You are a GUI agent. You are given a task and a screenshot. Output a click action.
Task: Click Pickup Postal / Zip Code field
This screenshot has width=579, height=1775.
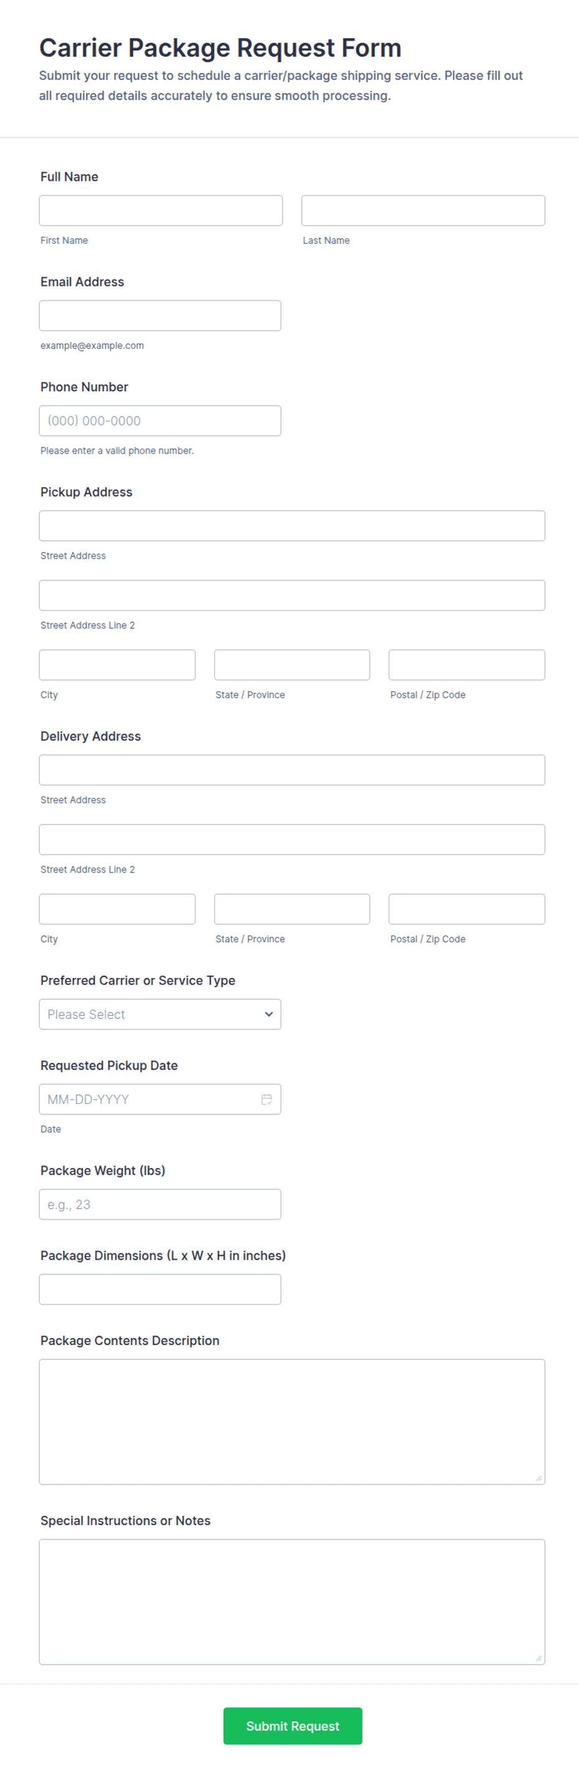[467, 665]
